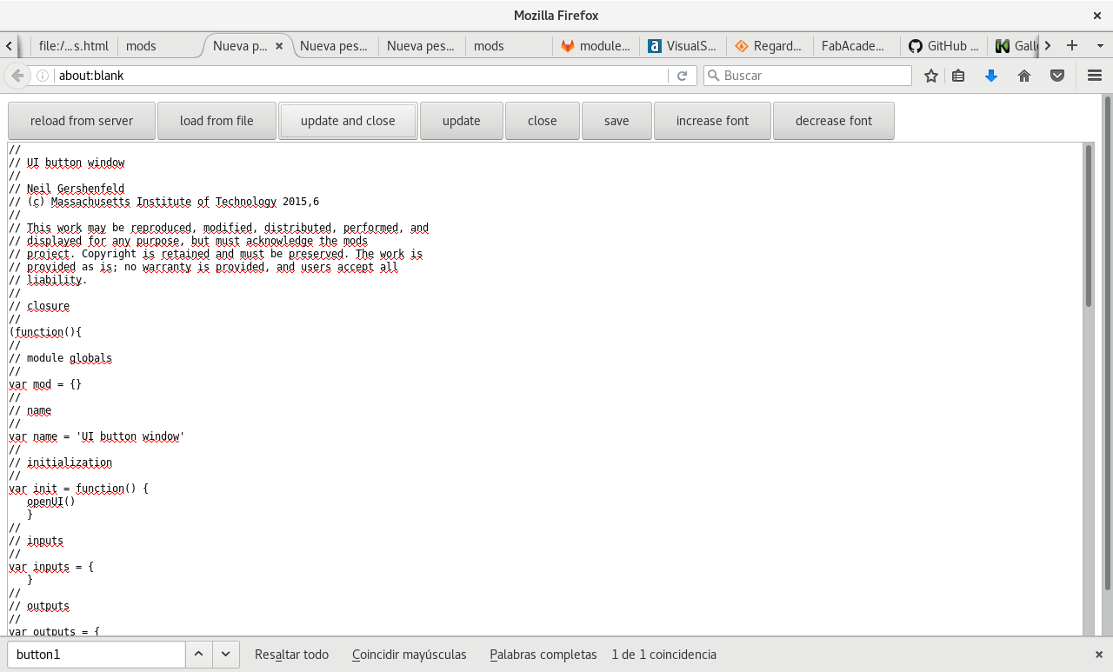1113x672 pixels.
Task: Click the 'var inputs = {' line
Action: [x=51, y=567]
